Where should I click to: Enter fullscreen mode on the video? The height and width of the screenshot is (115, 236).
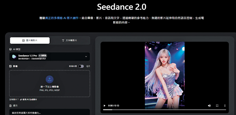pyautogui.click(x=217, y=106)
